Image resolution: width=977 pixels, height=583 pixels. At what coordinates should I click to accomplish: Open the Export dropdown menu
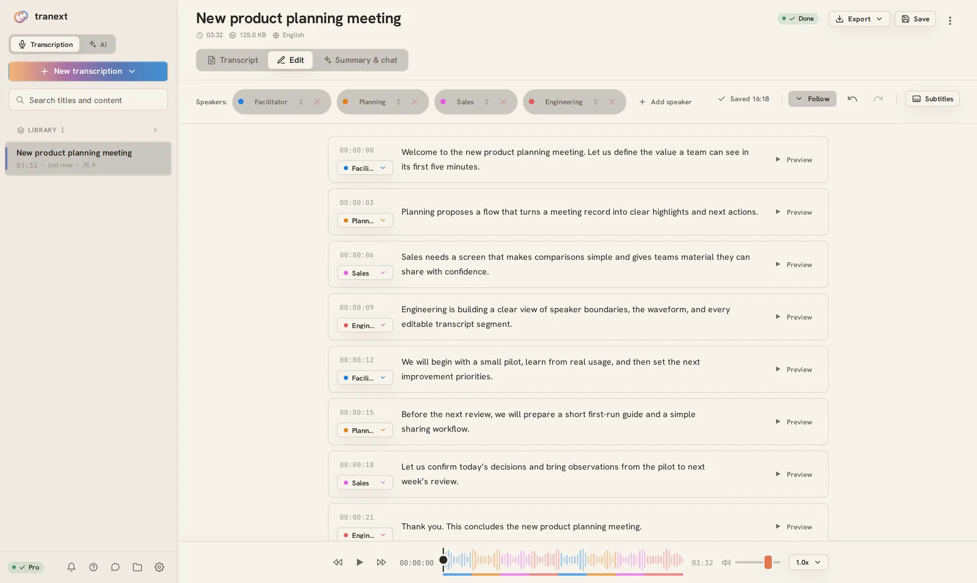click(x=859, y=19)
